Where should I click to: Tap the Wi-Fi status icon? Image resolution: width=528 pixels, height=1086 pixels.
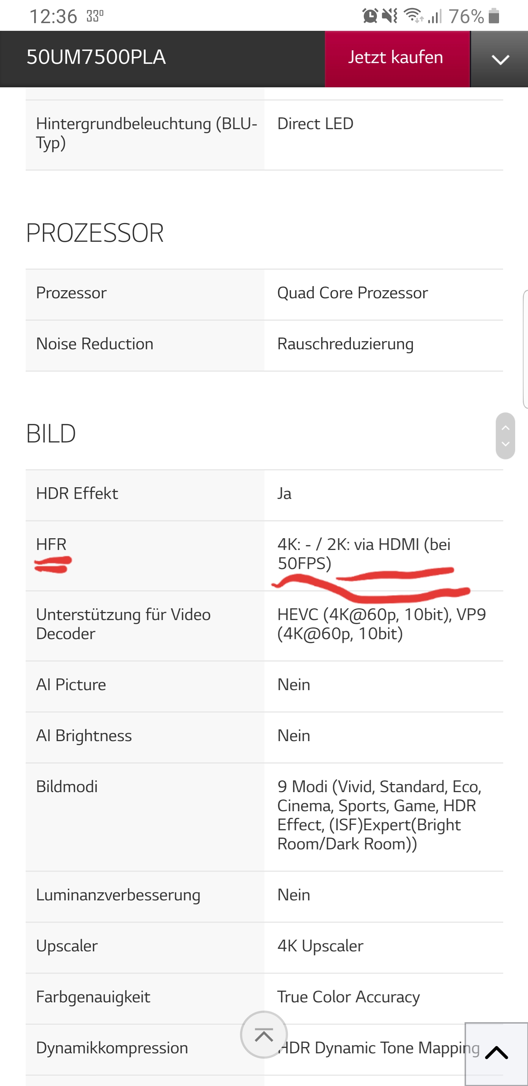(414, 16)
